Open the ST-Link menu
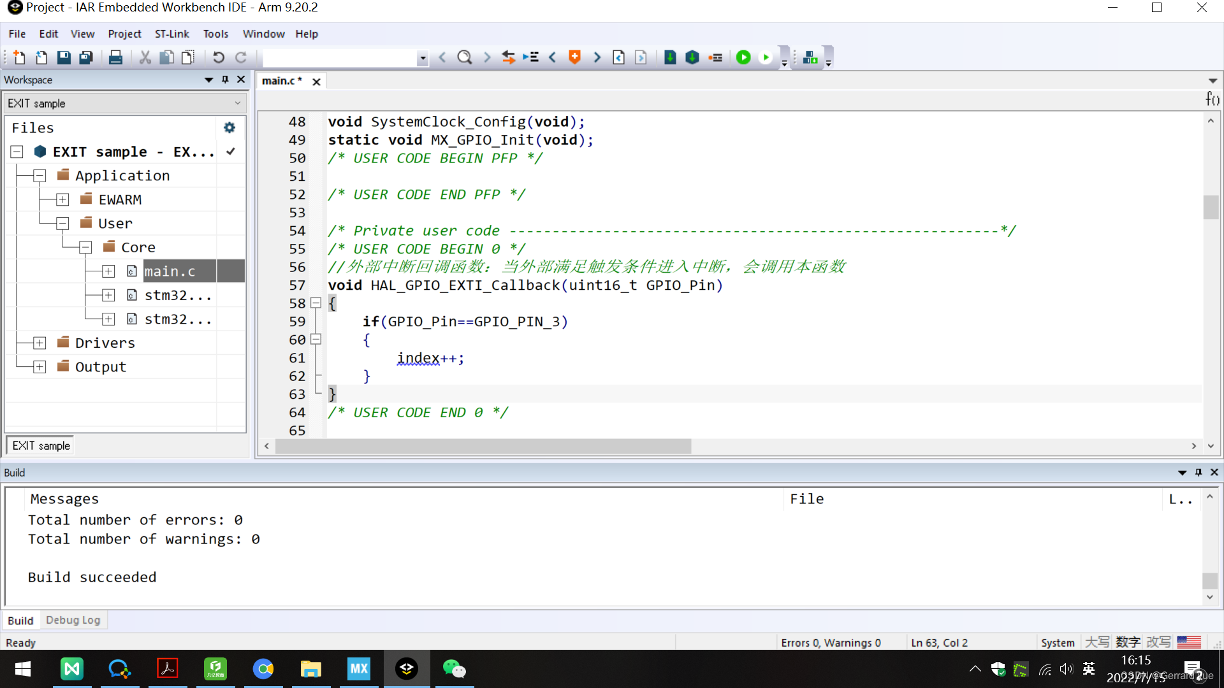The image size is (1224, 688). pyautogui.click(x=171, y=34)
